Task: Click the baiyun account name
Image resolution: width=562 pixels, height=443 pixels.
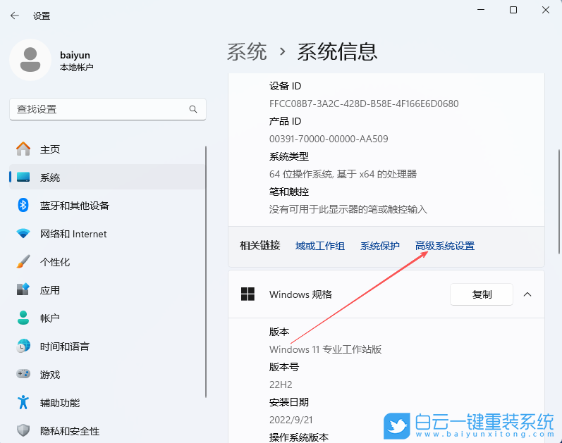Action: 75,55
